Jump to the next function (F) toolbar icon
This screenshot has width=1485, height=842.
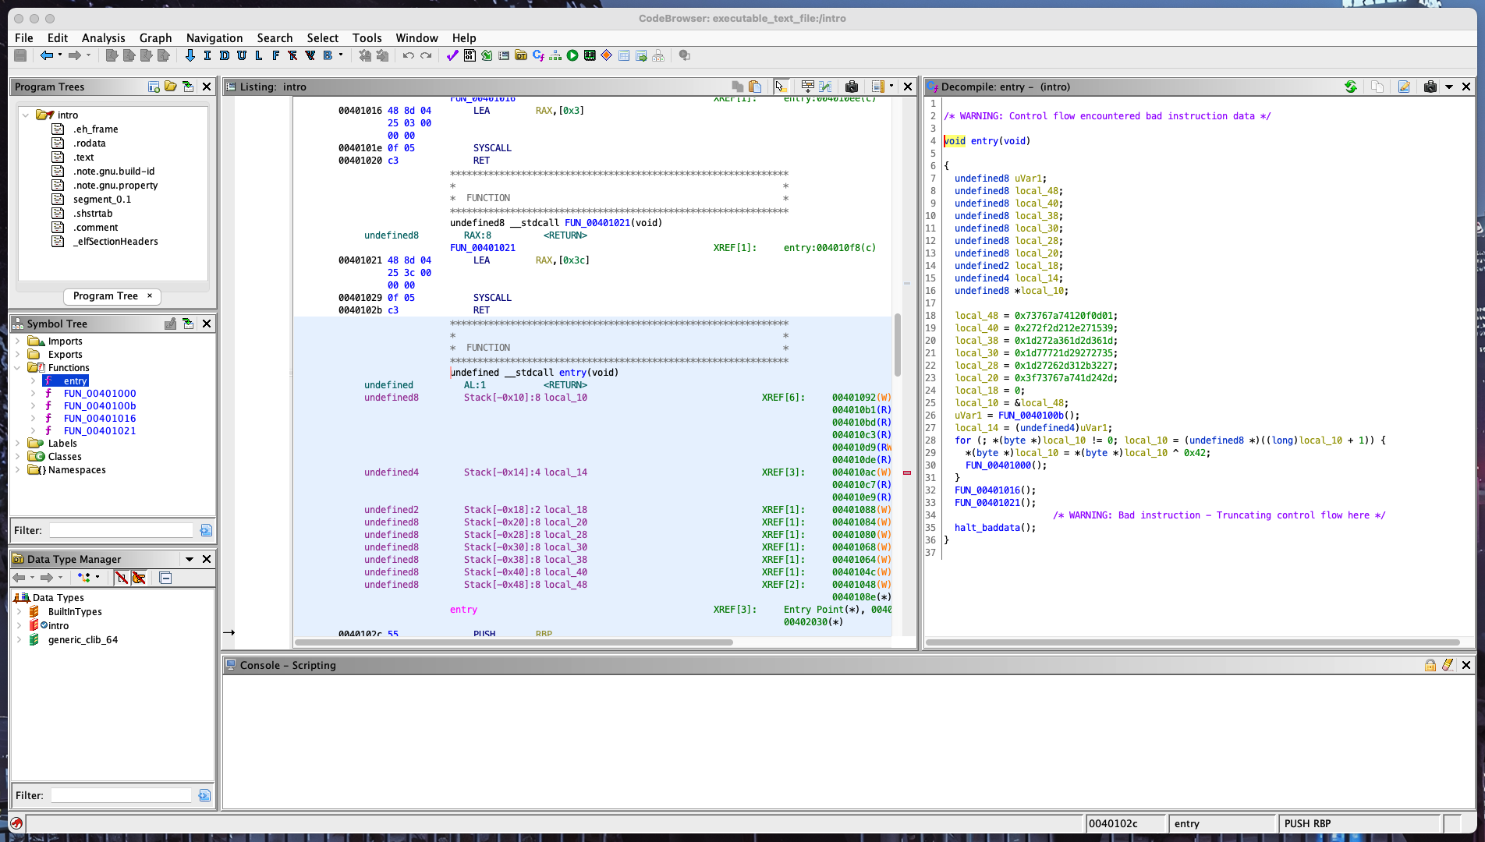point(275,55)
